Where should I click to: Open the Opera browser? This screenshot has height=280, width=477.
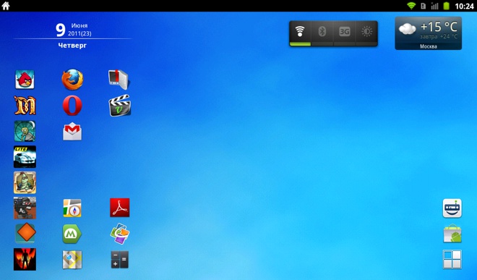(72, 106)
